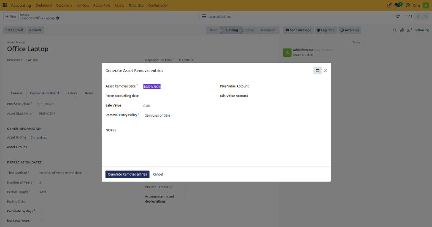The width and height of the screenshot is (432, 227).
Task: Open the Configuration menu
Action: pos(158,5)
